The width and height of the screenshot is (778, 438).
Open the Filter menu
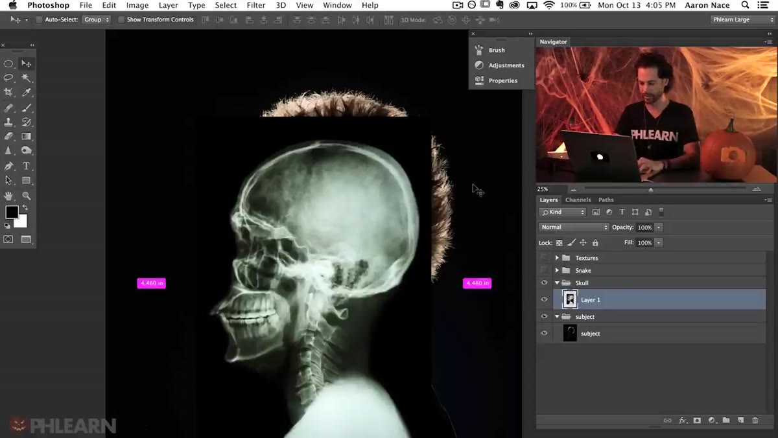coord(256,5)
